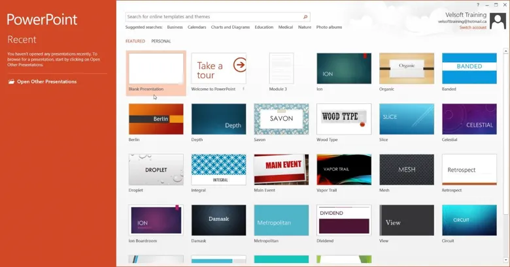The height and width of the screenshot is (267, 510).
Task: Select the Retrospect template
Action: 469,170
